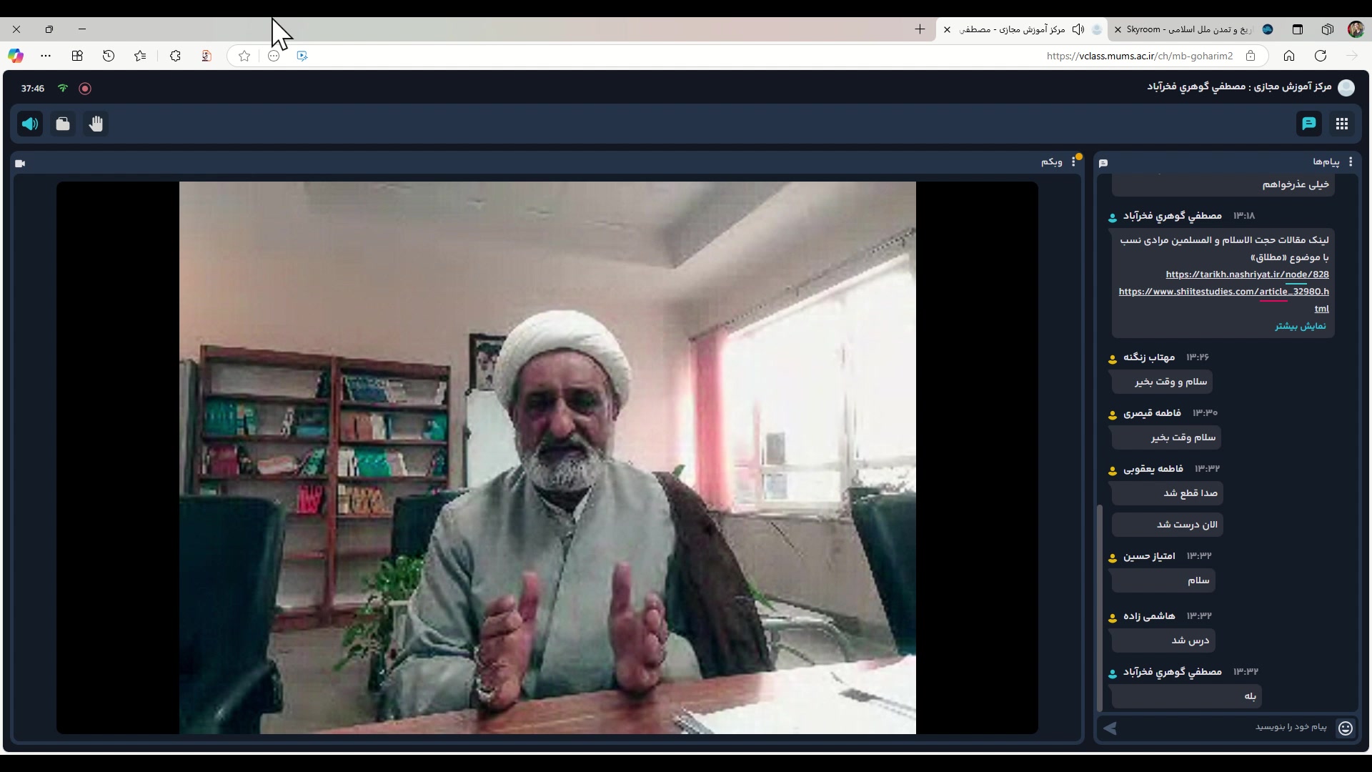
Task: Click the recording indicator icon
Action: pos(85,89)
